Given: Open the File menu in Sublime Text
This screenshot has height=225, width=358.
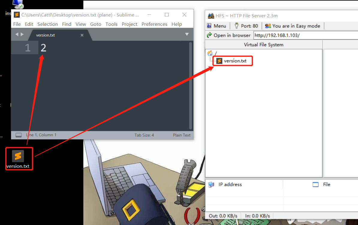Looking at the screenshot, I should [17, 24].
